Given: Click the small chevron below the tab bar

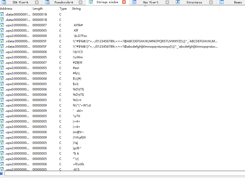Looking at the screenshot, I should pyautogui.click(x=145, y=6).
